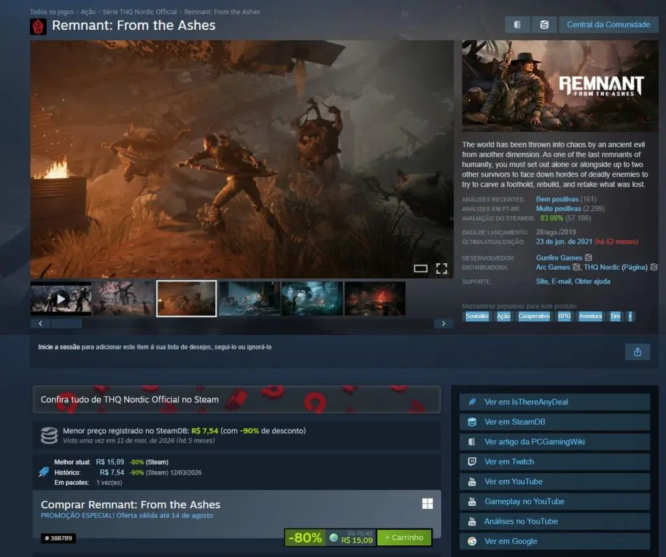
Task: Open Ver em IsThereAnyDeal
Action: 555,402
